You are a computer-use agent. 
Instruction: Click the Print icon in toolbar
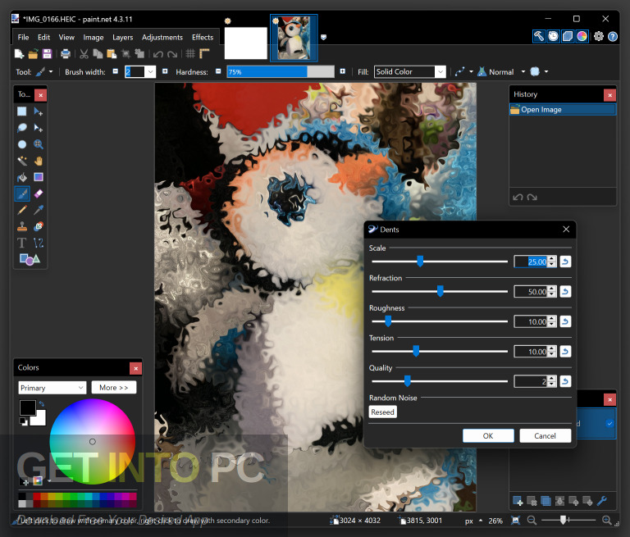click(x=65, y=54)
